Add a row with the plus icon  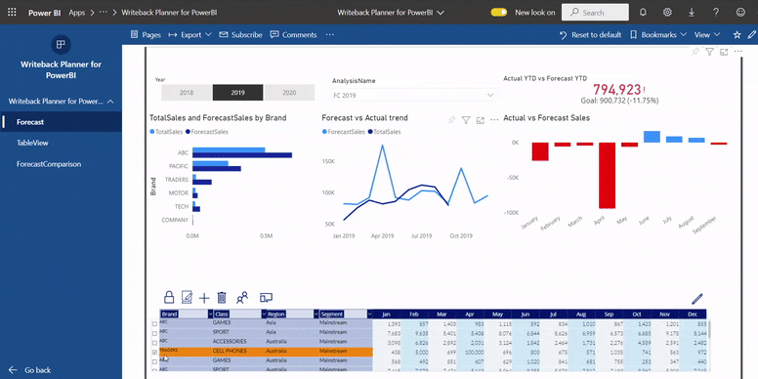click(x=204, y=298)
